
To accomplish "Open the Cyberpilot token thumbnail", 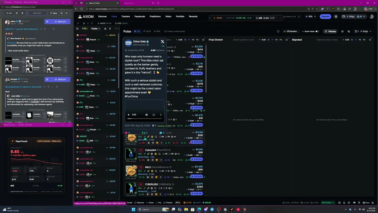I will (131, 154).
